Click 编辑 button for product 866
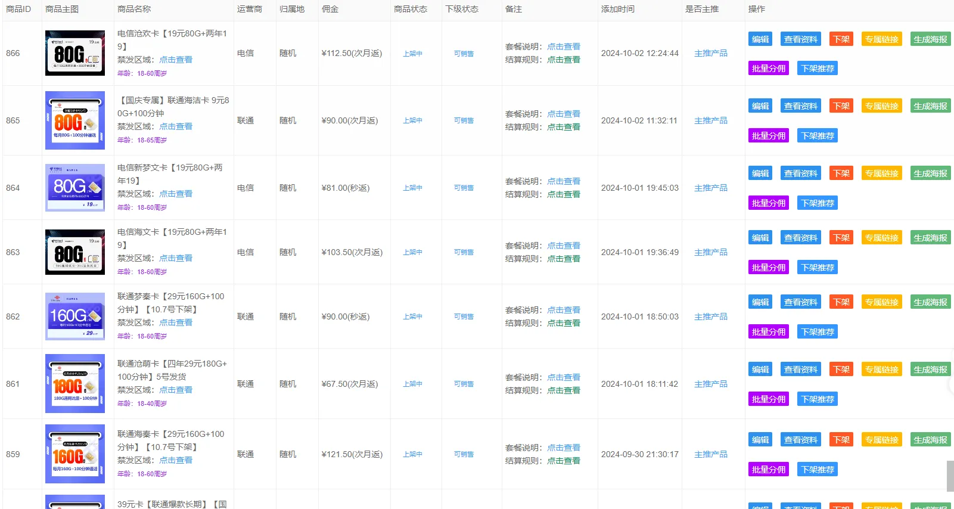The image size is (954, 509). tap(760, 39)
